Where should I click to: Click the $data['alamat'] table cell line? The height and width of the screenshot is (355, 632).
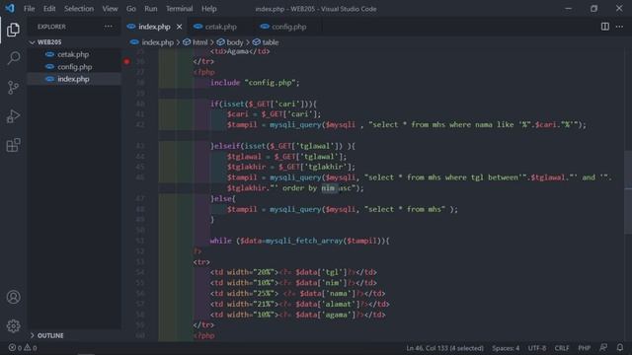click(299, 304)
